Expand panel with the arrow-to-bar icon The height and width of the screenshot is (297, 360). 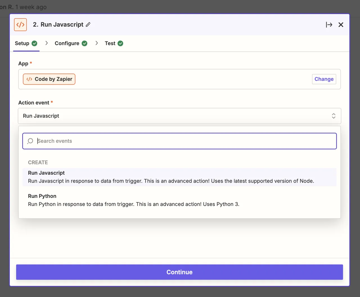[329, 25]
